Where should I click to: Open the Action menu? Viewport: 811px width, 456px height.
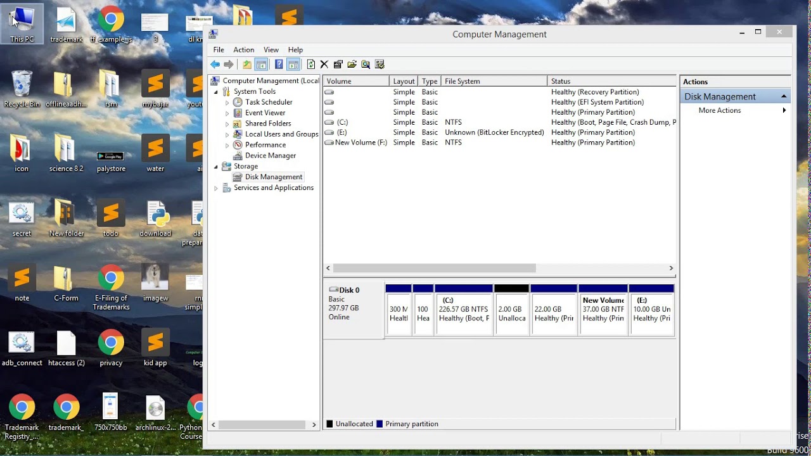pyautogui.click(x=243, y=50)
